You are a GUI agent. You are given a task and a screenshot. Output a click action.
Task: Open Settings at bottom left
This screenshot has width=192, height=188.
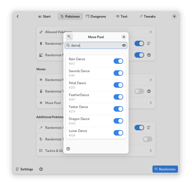(x=24, y=169)
